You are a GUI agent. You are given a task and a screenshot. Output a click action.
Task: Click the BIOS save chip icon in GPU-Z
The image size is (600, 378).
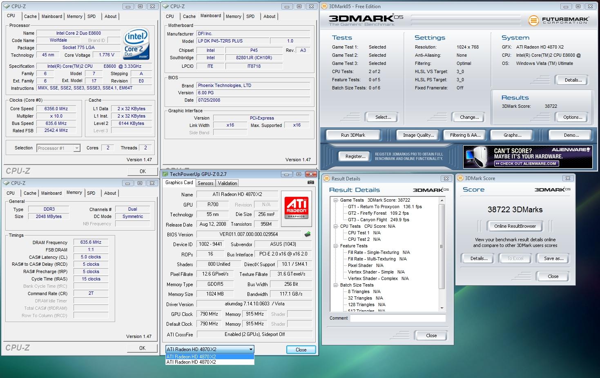308,234
